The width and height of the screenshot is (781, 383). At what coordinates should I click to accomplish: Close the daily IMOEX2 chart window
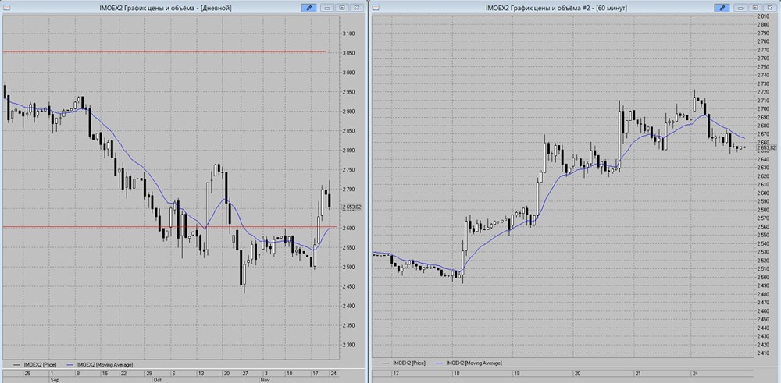tap(356, 8)
